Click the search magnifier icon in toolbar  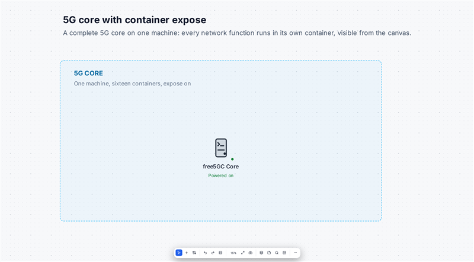(277, 253)
